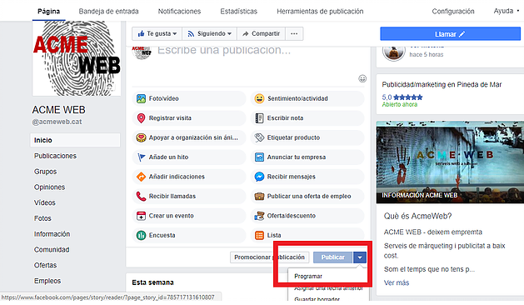Click Publicidad/marketing en Pineda de Mar text
This screenshot has width=524, height=305.
click(442, 85)
